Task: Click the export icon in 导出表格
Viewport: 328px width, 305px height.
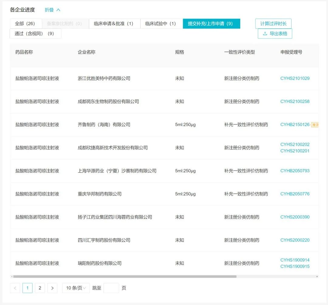Action: pos(265,34)
